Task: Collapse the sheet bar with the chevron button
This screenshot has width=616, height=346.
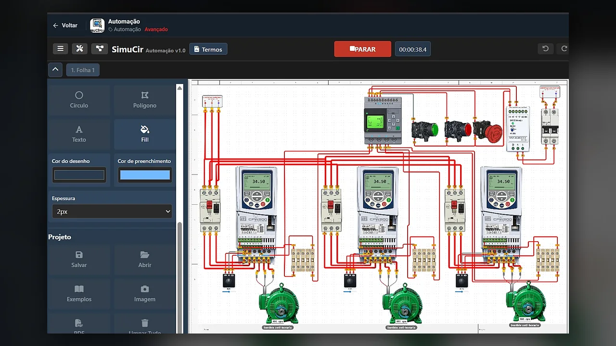Action: pyautogui.click(x=55, y=70)
